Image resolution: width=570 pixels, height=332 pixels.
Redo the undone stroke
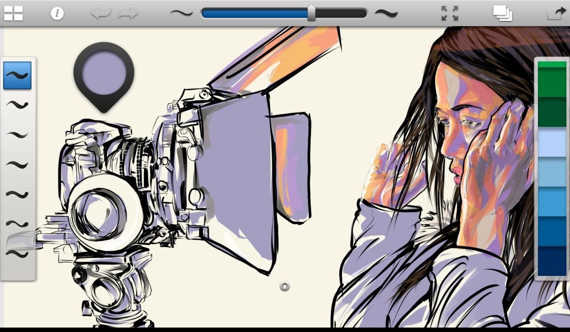point(128,13)
